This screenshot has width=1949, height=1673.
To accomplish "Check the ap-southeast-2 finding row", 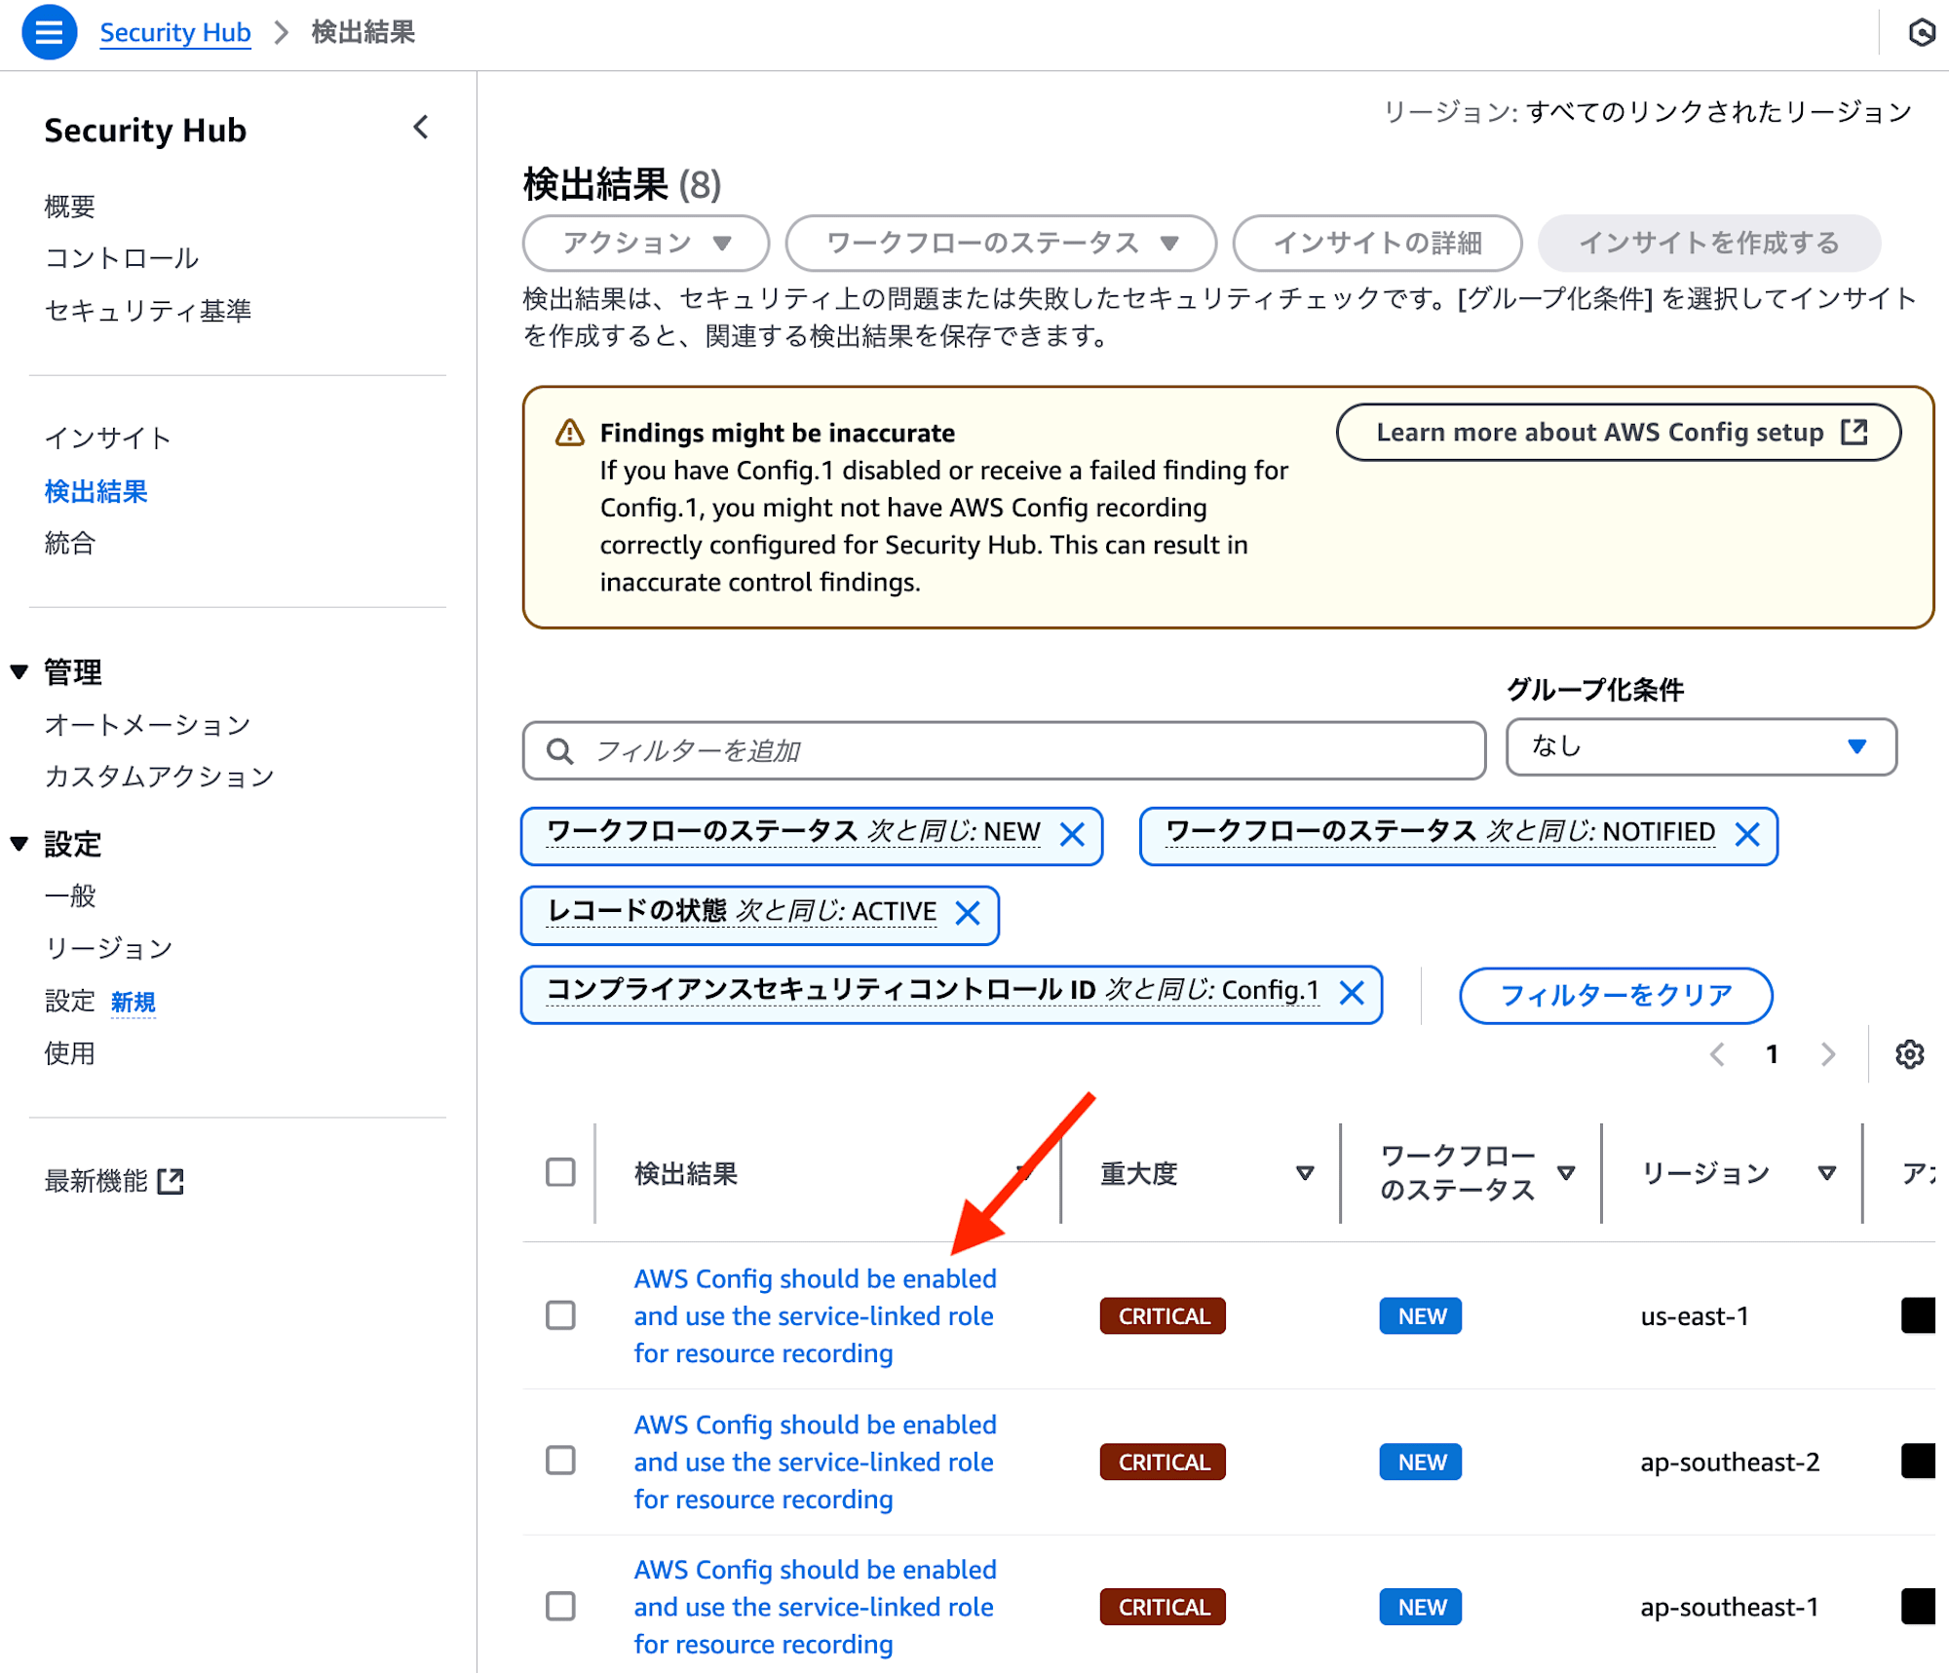I will [x=560, y=1461].
